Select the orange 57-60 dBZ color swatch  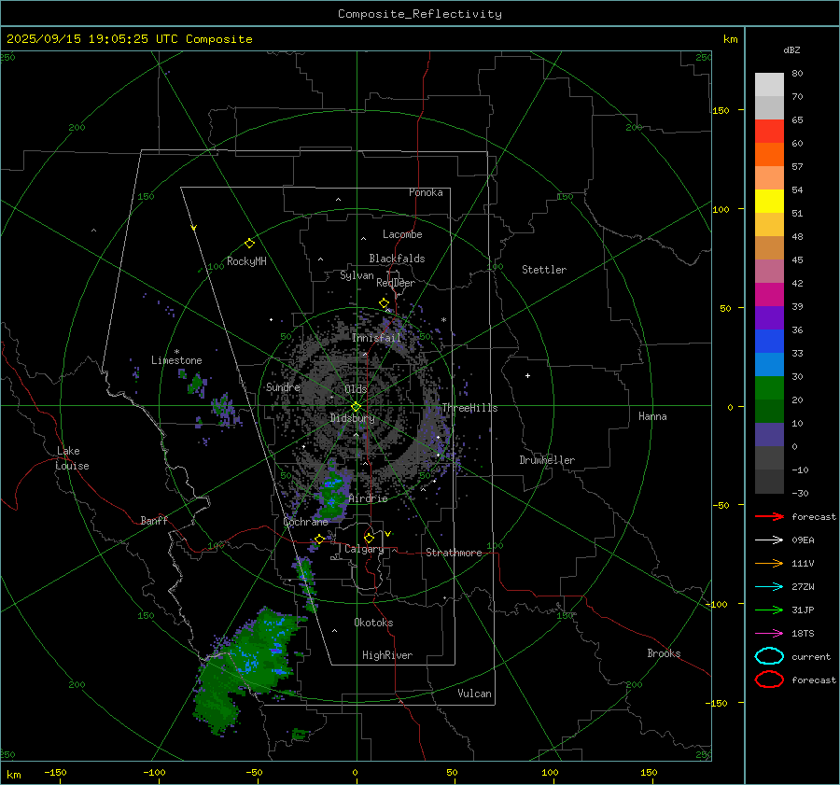(769, 154)
